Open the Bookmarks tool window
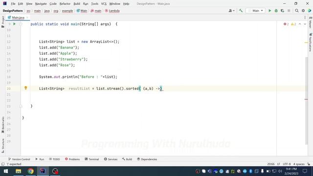The image size is (313, 176). tap(3, 125)
